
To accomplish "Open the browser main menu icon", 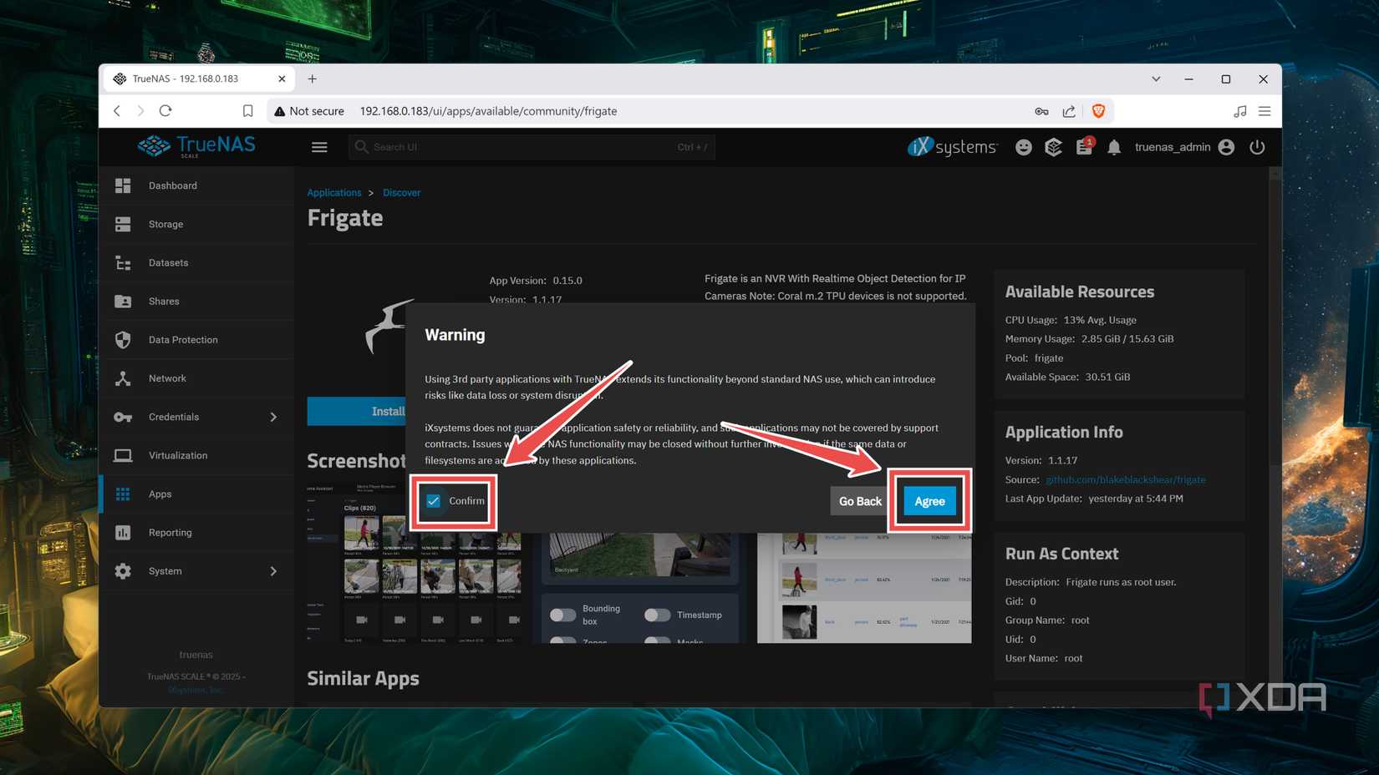I will click(1265, 111).
